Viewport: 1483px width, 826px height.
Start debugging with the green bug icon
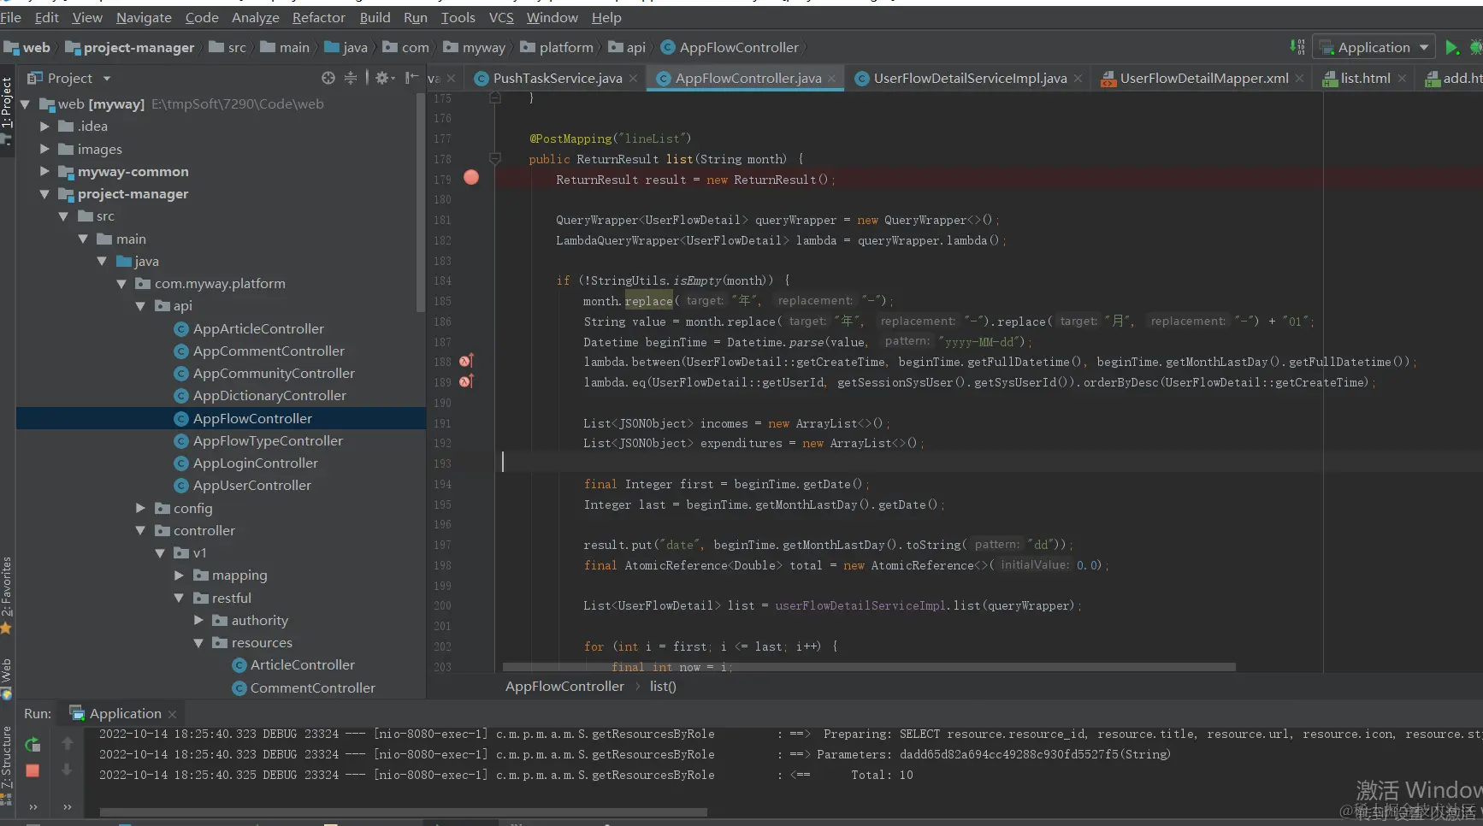[1476, 47]
